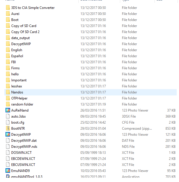Click the Decrypt9WIP.dat file icon
This screenshot has width=179, height=182.
pyautogui.click(x=8, y=140)
